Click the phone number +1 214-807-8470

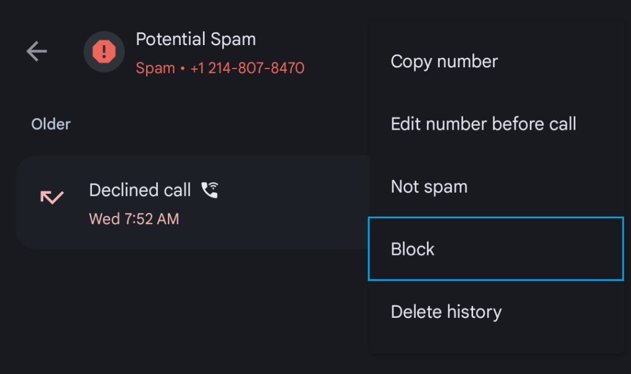247,68
